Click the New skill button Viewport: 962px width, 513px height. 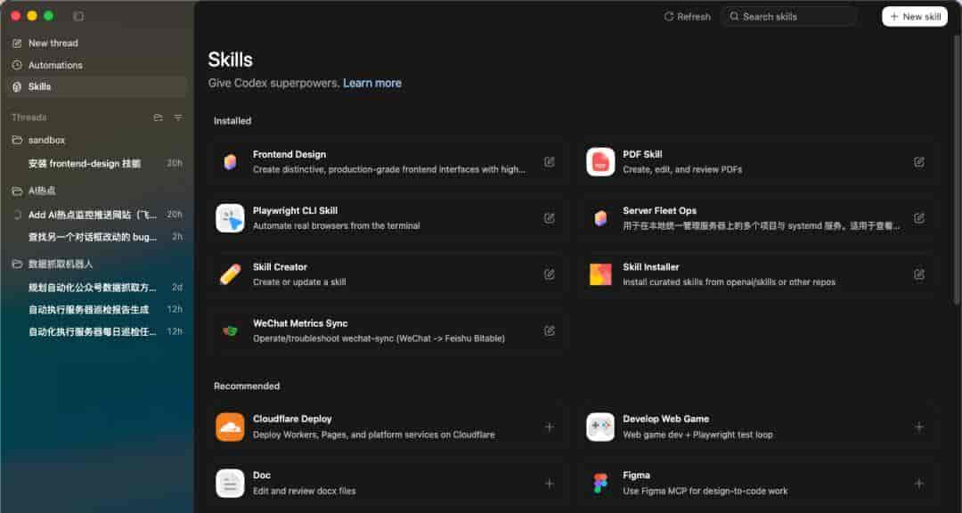915,17
